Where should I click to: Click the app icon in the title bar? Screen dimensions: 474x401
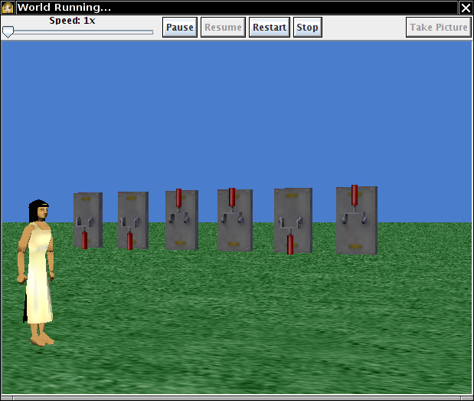tap(8, 8)
